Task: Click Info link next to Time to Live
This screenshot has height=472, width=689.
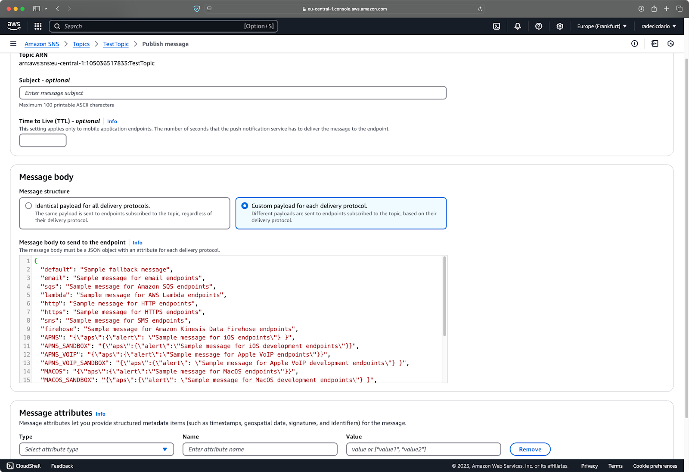Action: (112, 121)
